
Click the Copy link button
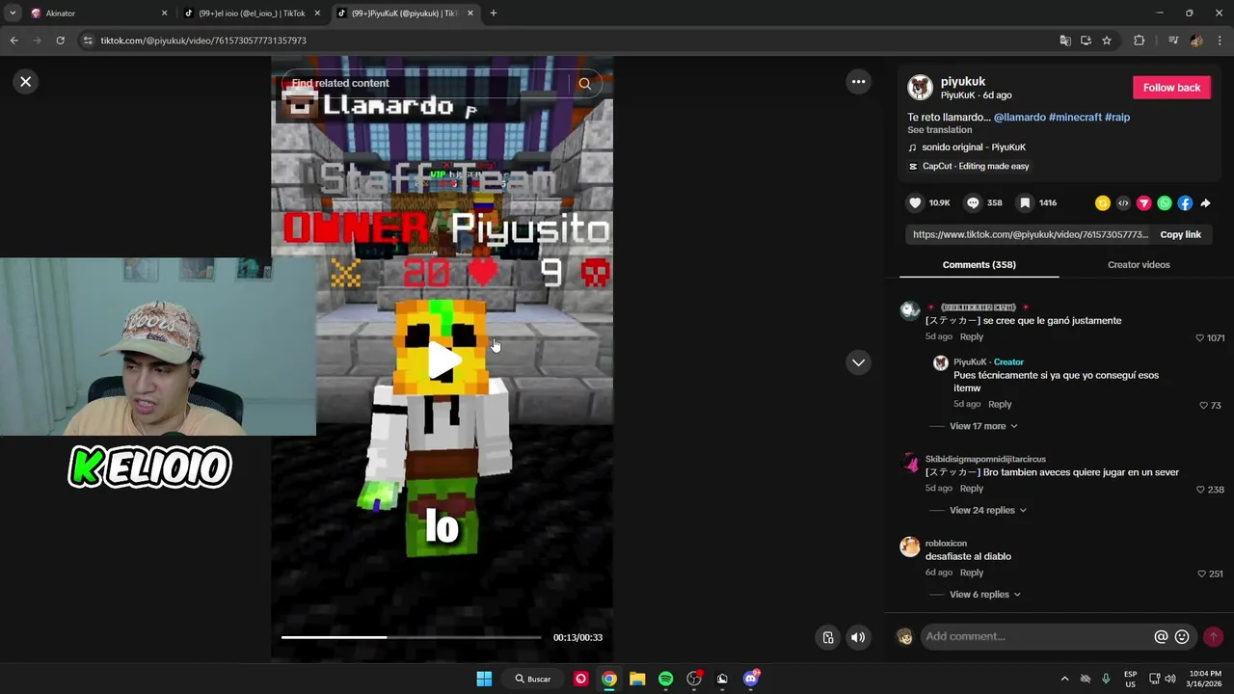[1180, 234]
